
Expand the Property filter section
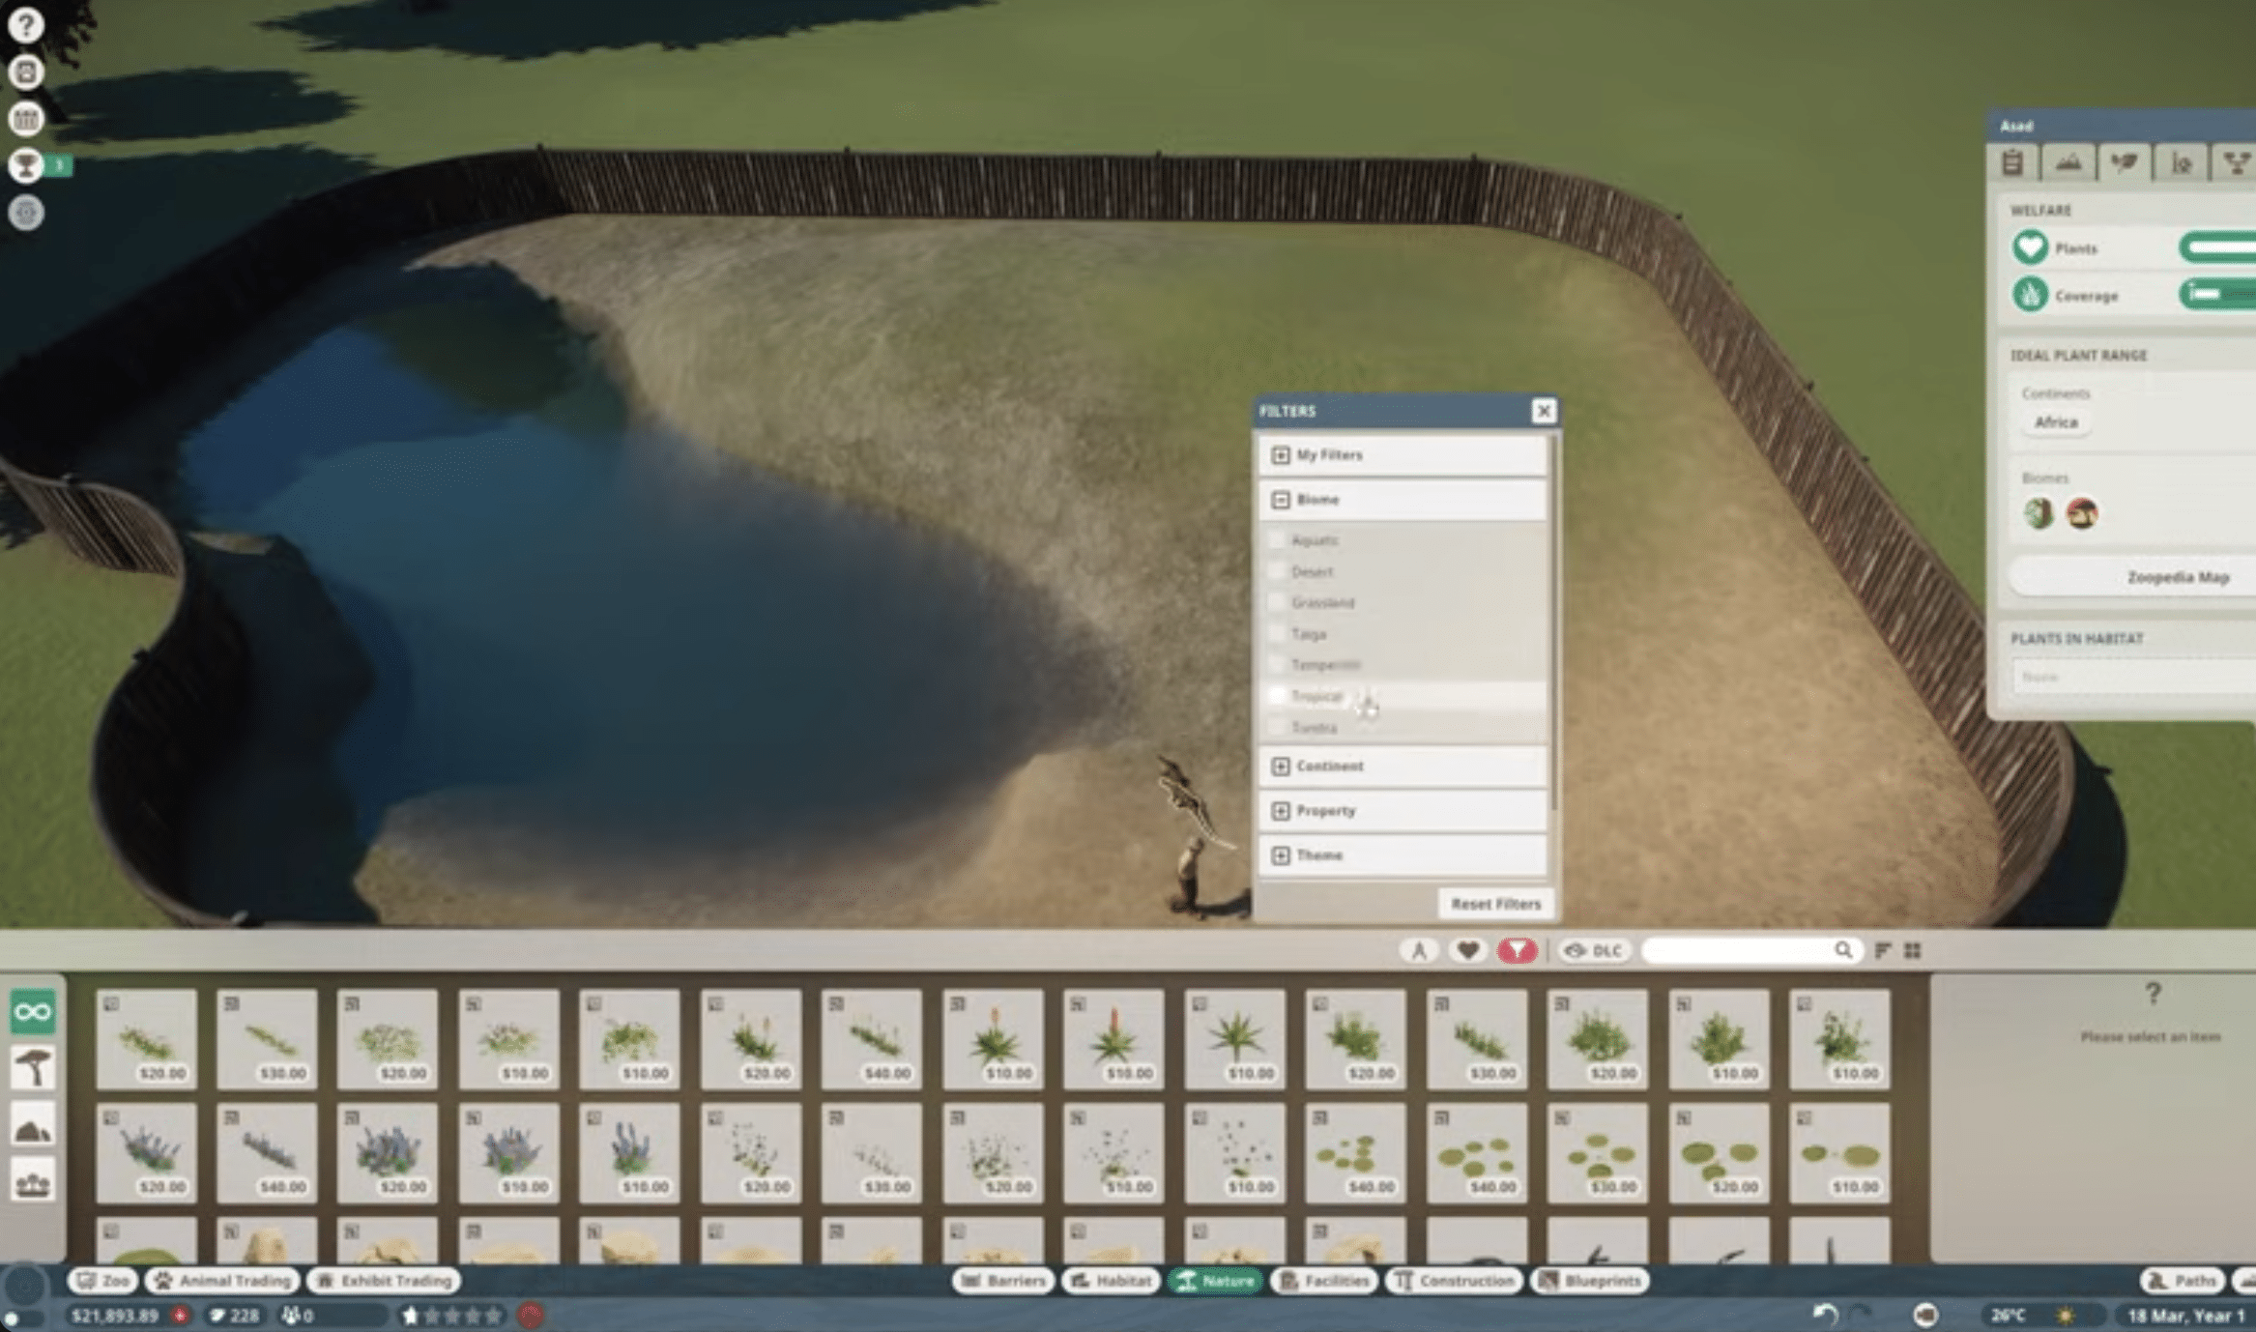click(x=1402, y=810)
